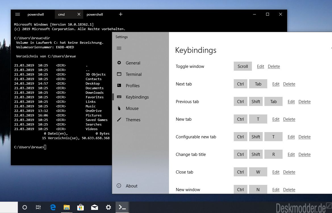Collapse the Settings sidebar hamburger menu
The image size is (332, 213).
(x=119, y=48)
